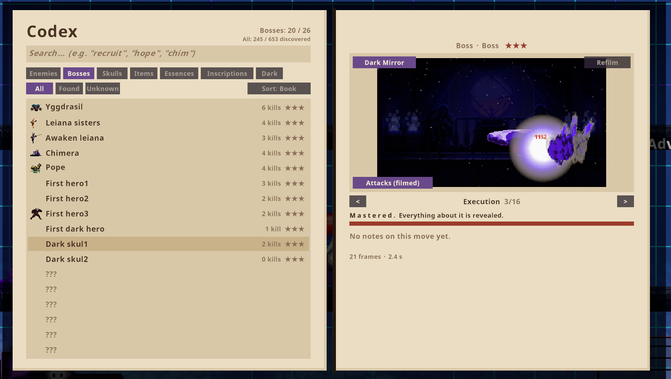Click the Chimera sprite icon

pyautogui.click(x=36, y=153)
